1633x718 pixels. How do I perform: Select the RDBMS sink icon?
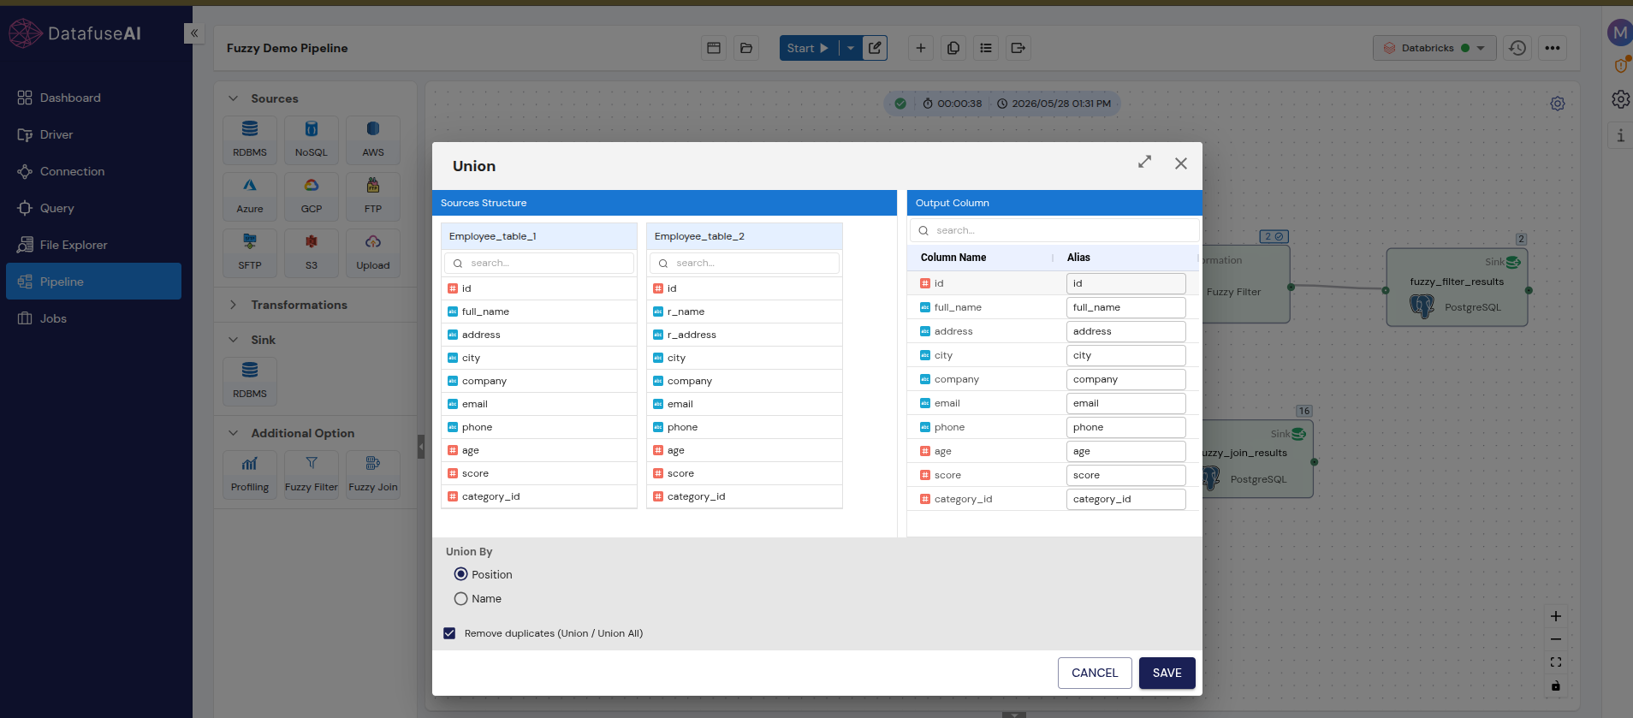[x=250, y=381]
